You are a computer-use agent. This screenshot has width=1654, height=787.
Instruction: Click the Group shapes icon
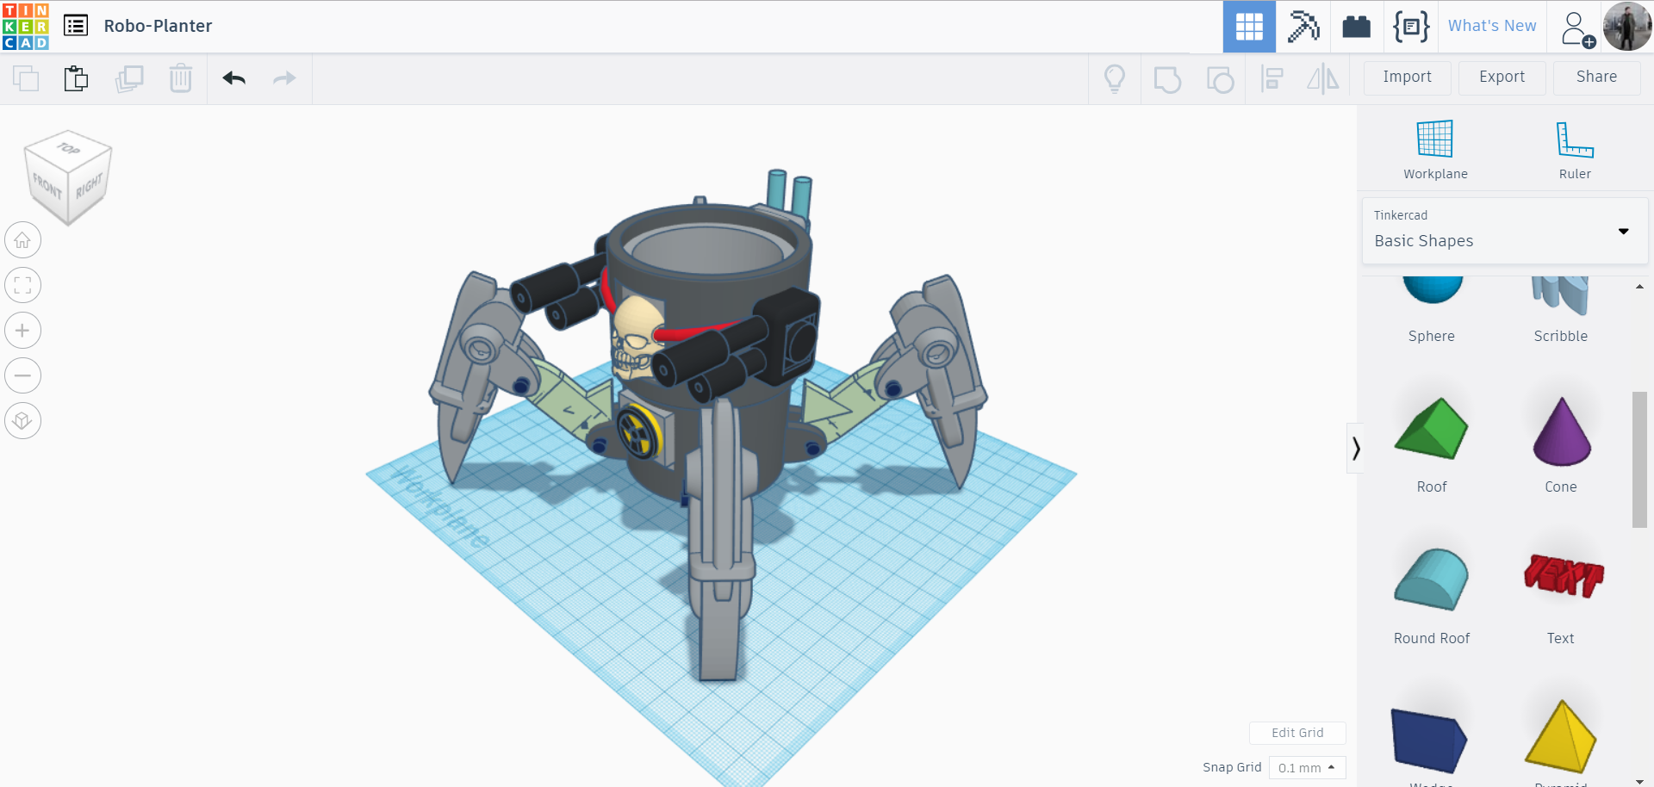coord(1167,79)
